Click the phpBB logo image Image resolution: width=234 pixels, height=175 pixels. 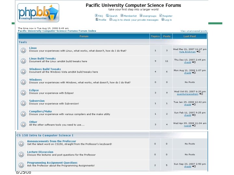[x=38, y=13]
